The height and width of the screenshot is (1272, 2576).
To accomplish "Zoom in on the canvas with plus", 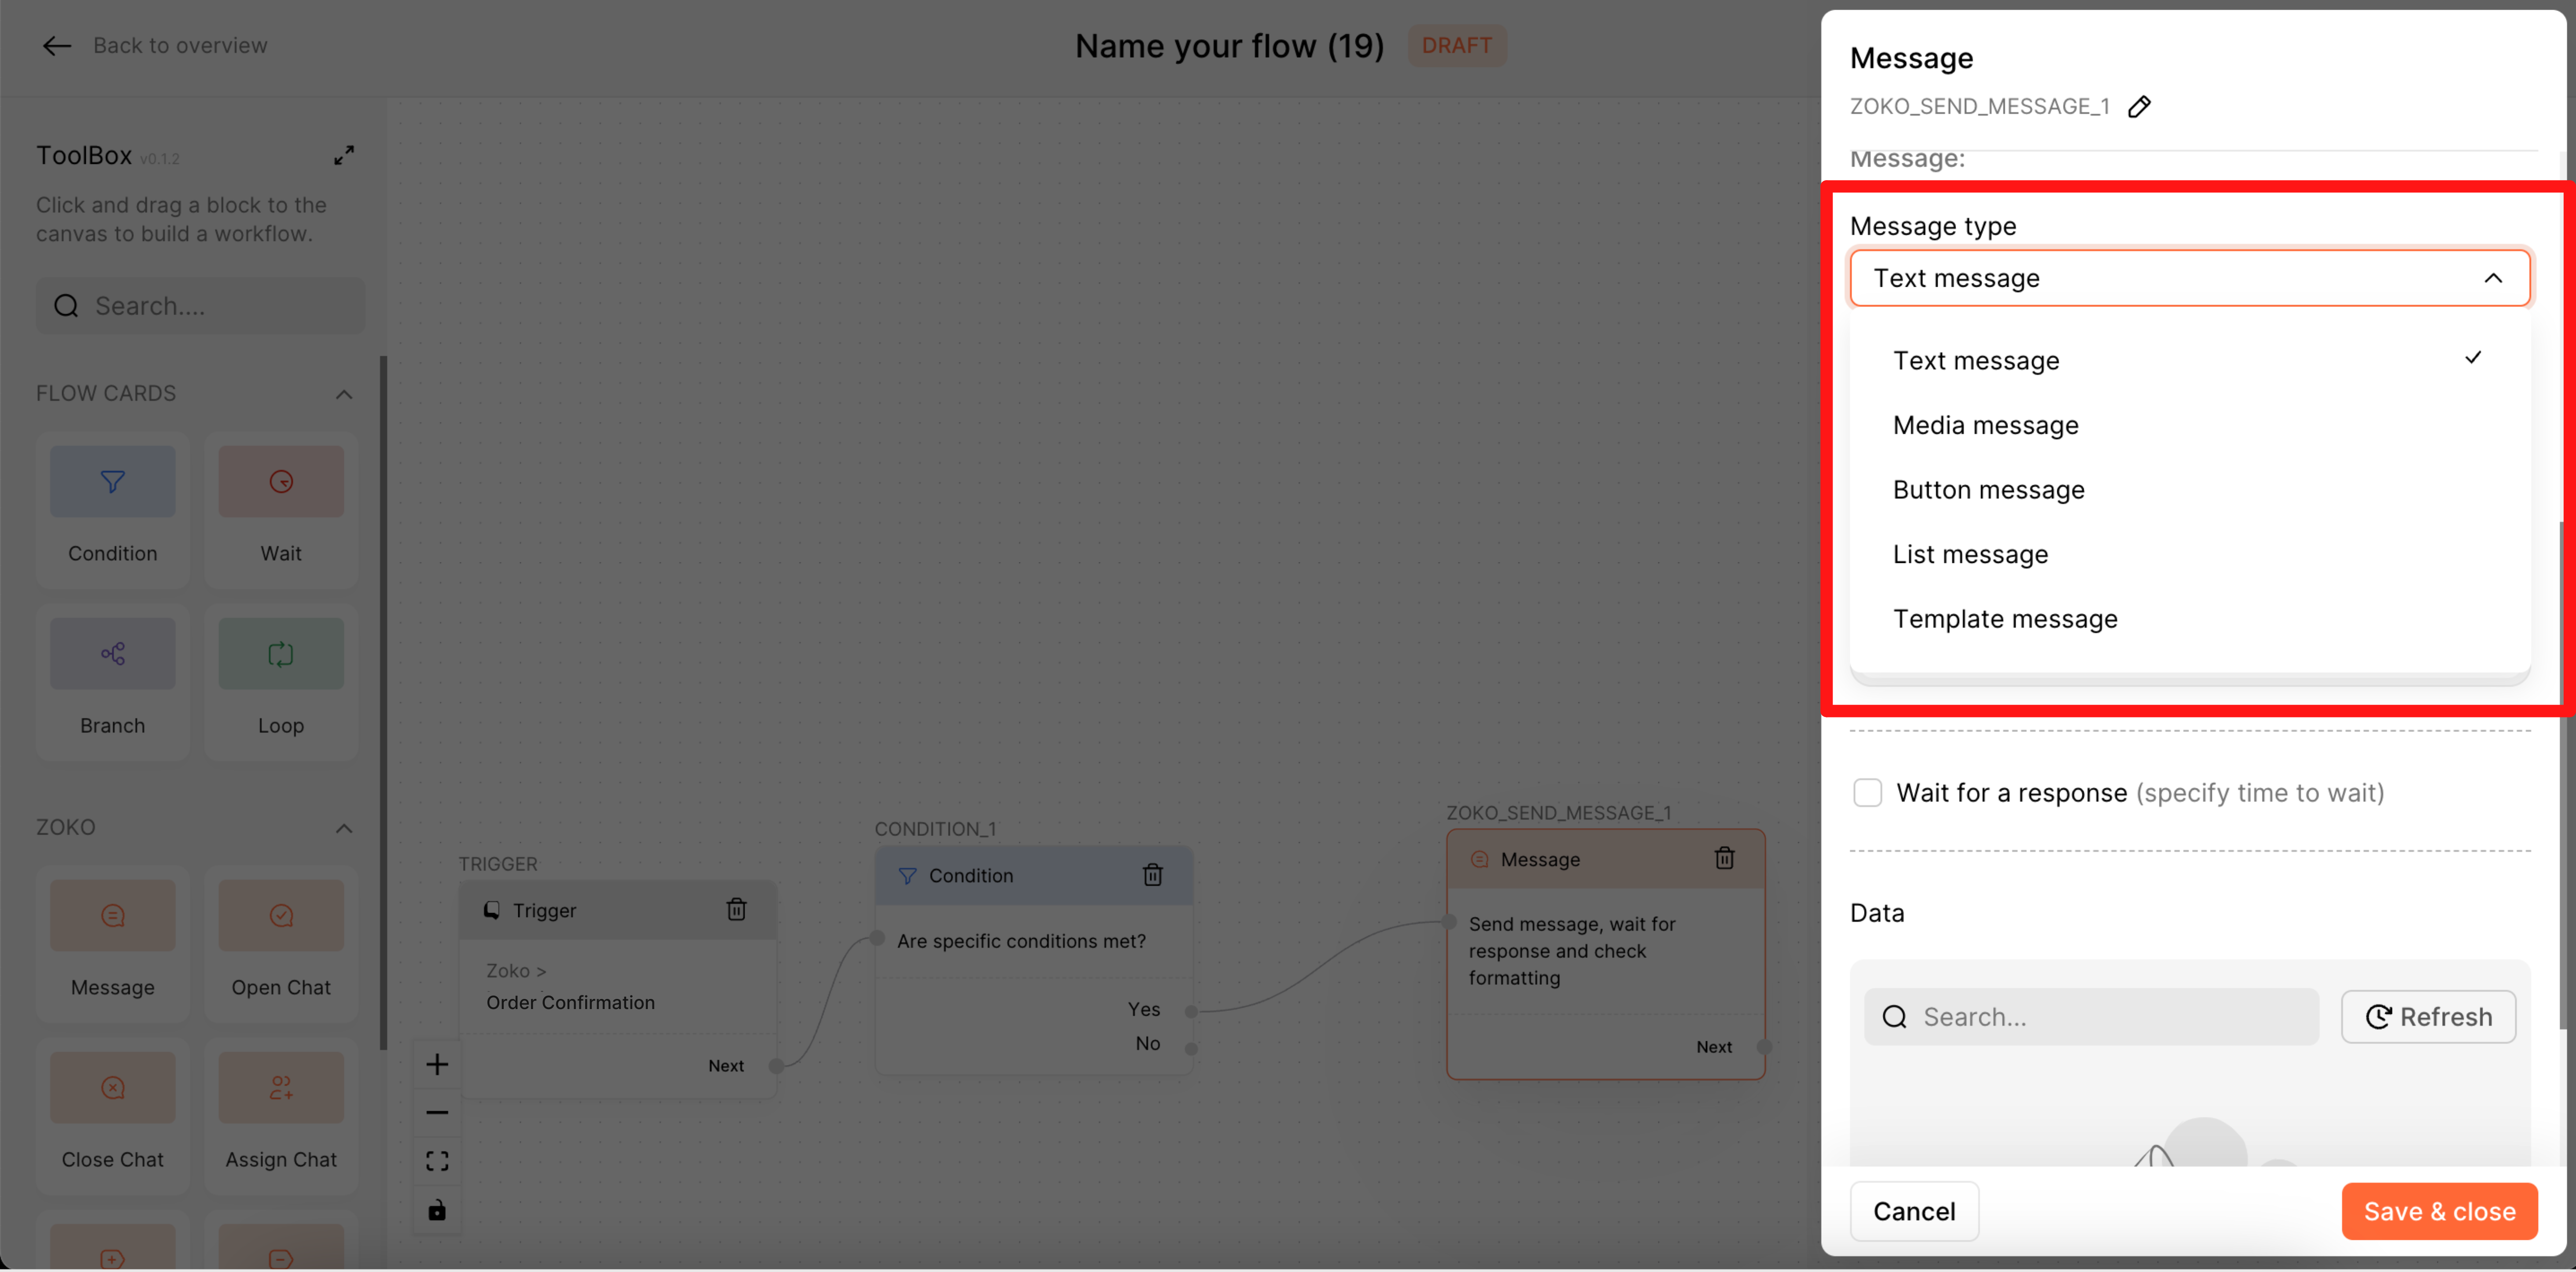I will (437, 1064).
